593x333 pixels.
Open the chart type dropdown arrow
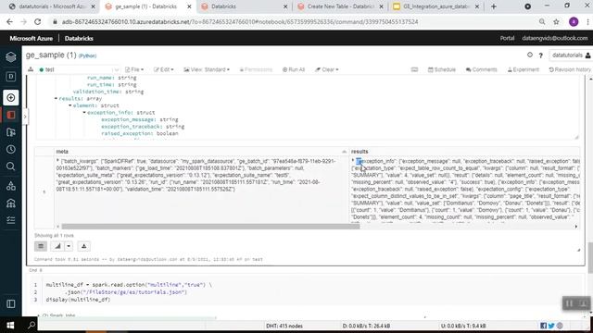pyautogui.click(x=69, y=246)
